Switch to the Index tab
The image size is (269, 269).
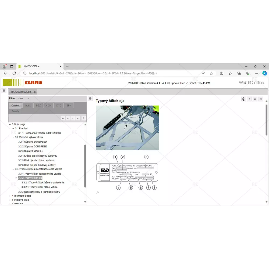point(28,105)
